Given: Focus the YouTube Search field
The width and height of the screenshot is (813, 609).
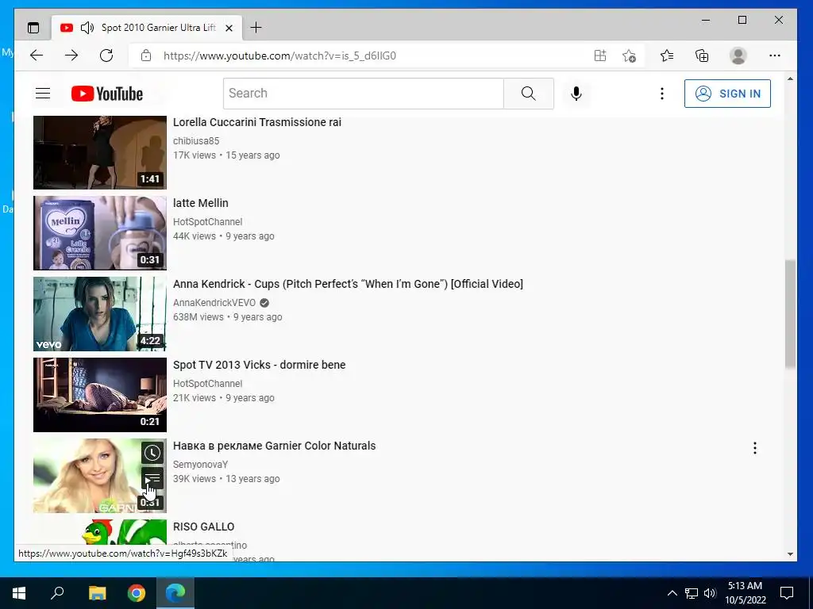Looking at the screenshot, I should click(364, 94).
